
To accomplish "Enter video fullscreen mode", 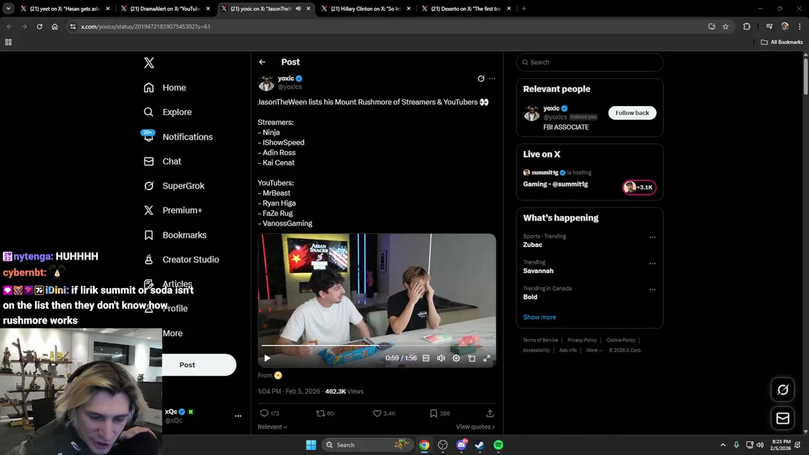I will click(487, 358).
